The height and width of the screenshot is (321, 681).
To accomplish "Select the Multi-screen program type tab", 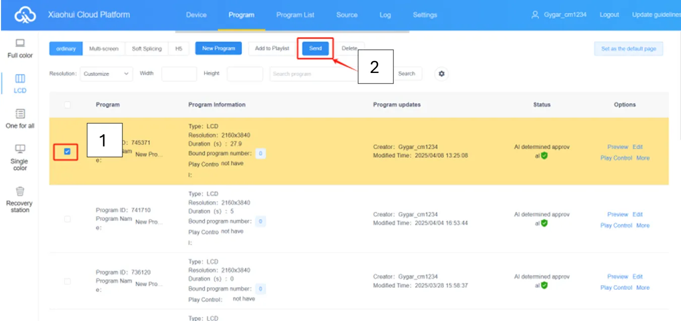I will point(104,49).
